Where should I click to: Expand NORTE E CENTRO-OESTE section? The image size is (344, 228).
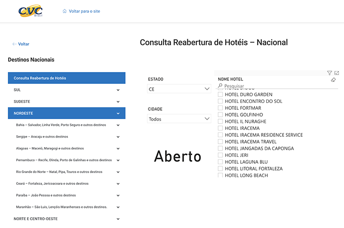(x=67, y=219)
